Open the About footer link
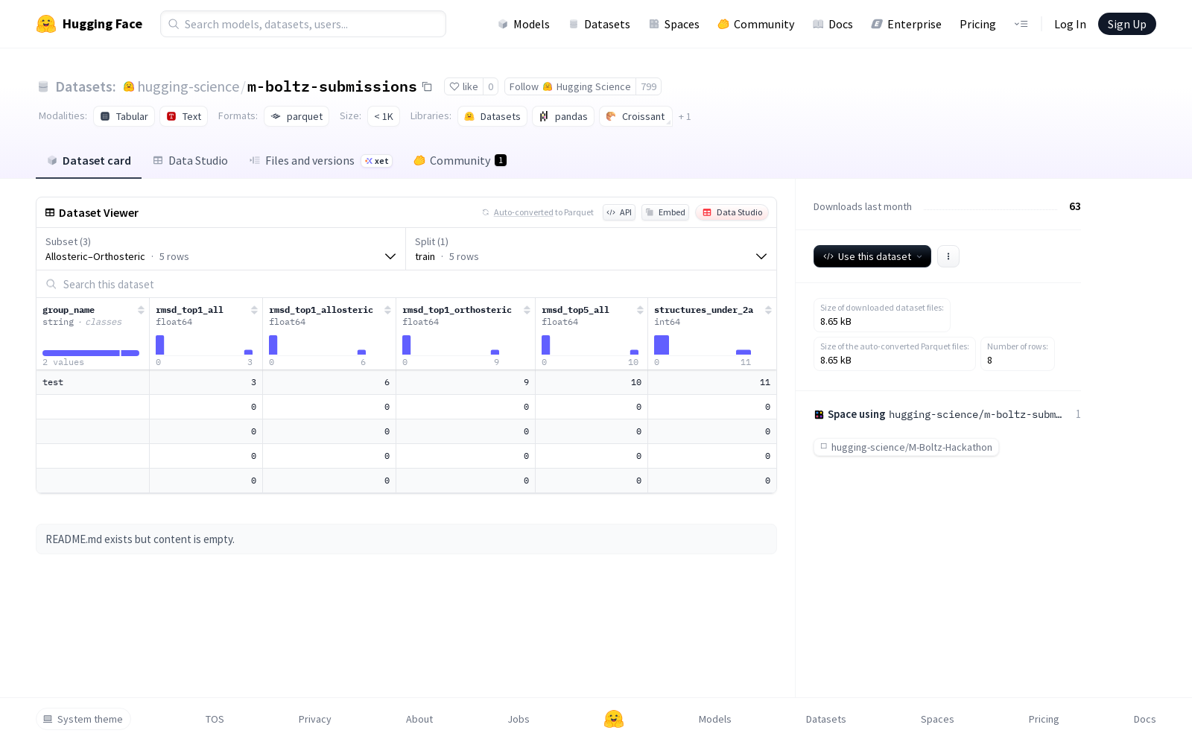This screenshot has height=745, width=1192. click(419, 719)
